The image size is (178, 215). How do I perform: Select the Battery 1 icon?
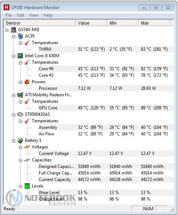pos(20,140)
